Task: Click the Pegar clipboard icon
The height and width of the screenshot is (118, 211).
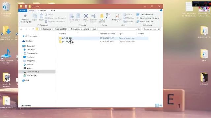Action: [x=41, y=17]
